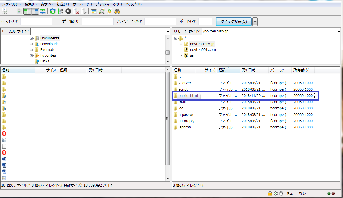Click the disconnect from server icon

click(x=76, y=11)
